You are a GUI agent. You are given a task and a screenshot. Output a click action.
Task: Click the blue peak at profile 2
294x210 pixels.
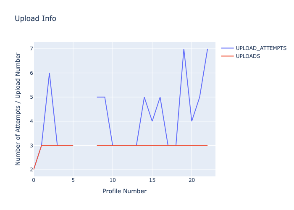[x=50, y=73]
